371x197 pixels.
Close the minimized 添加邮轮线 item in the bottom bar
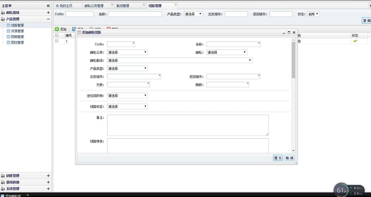pyautogui.click(x=28, y=195)
